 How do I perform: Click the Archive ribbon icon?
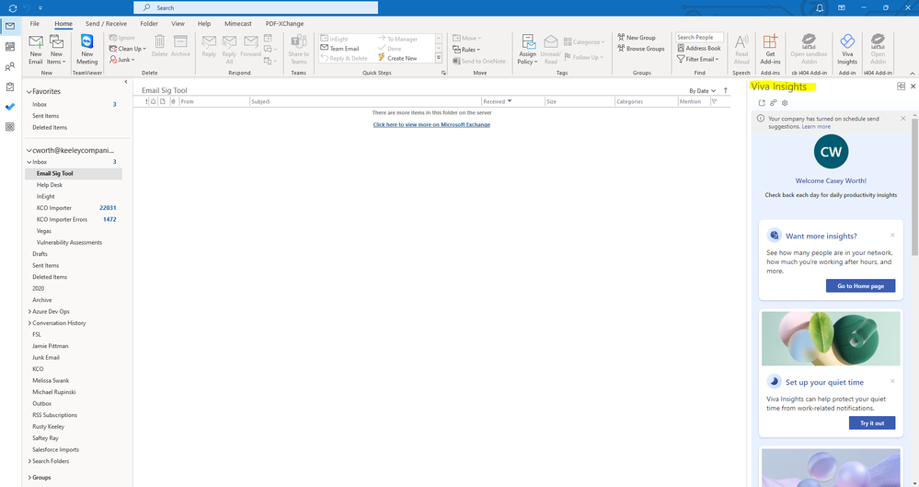point(180,46)
